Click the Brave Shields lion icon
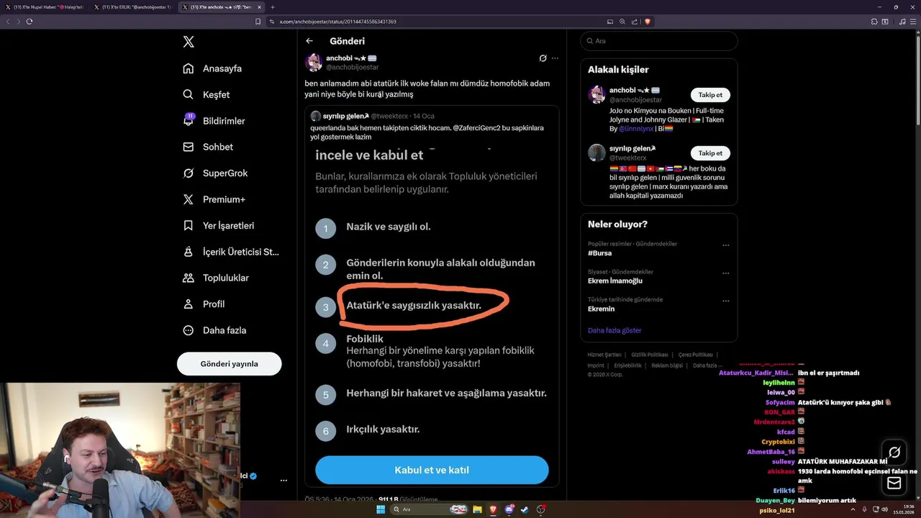This screenshot has height=518, width=921. pos(648,22)
